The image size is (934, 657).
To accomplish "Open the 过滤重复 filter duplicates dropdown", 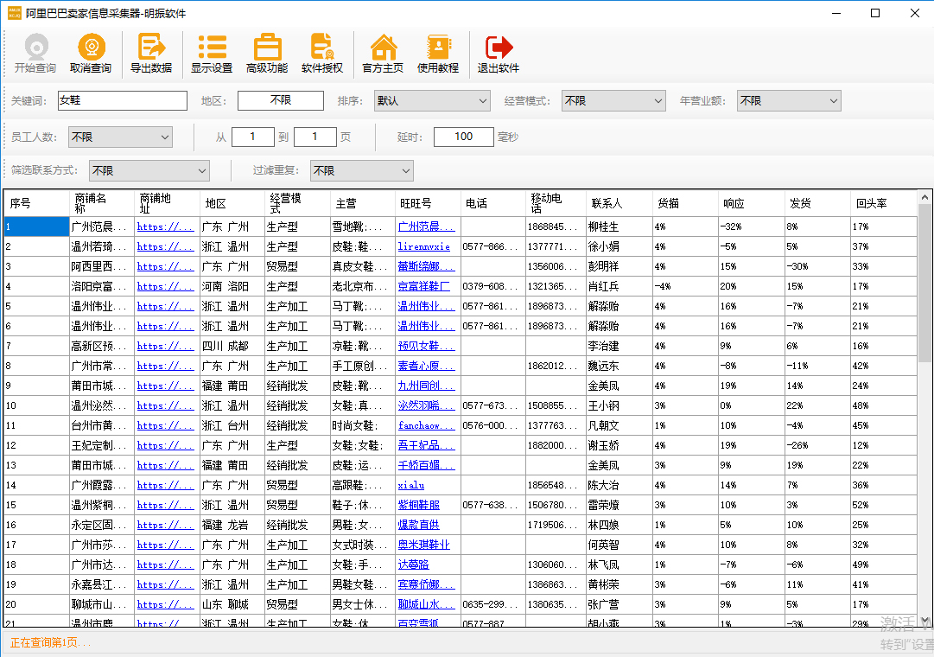I will (361, 171).
